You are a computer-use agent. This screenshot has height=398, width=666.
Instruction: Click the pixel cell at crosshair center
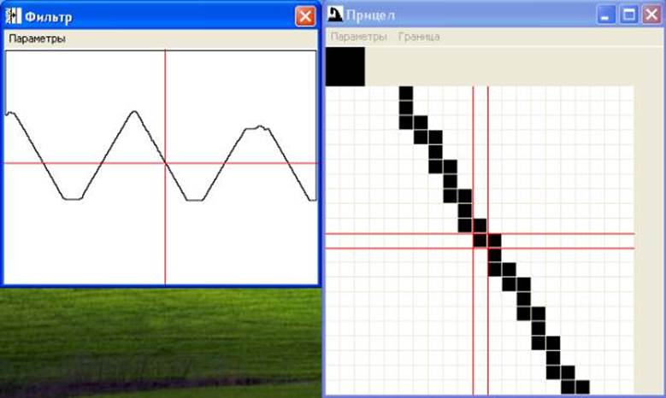(480, 241)
